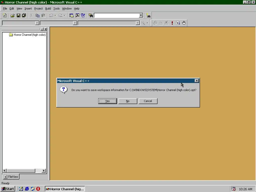Click the question mark icon in dialog

64,90
